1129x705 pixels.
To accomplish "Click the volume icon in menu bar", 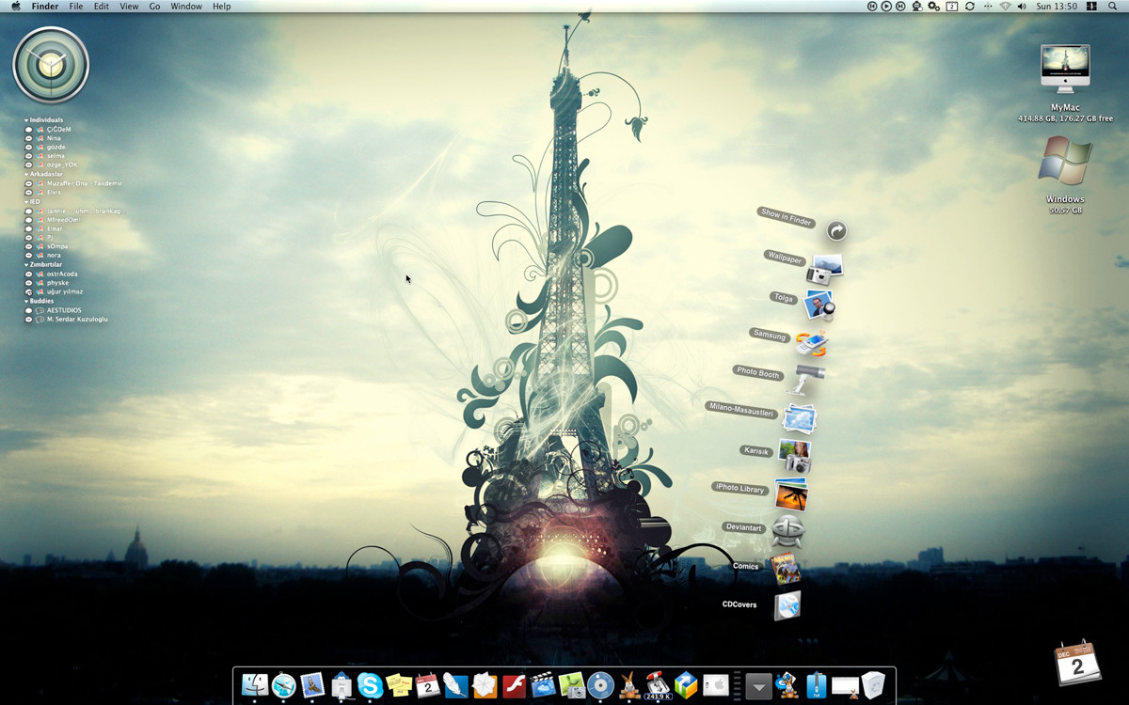I will coord(1022,7).
